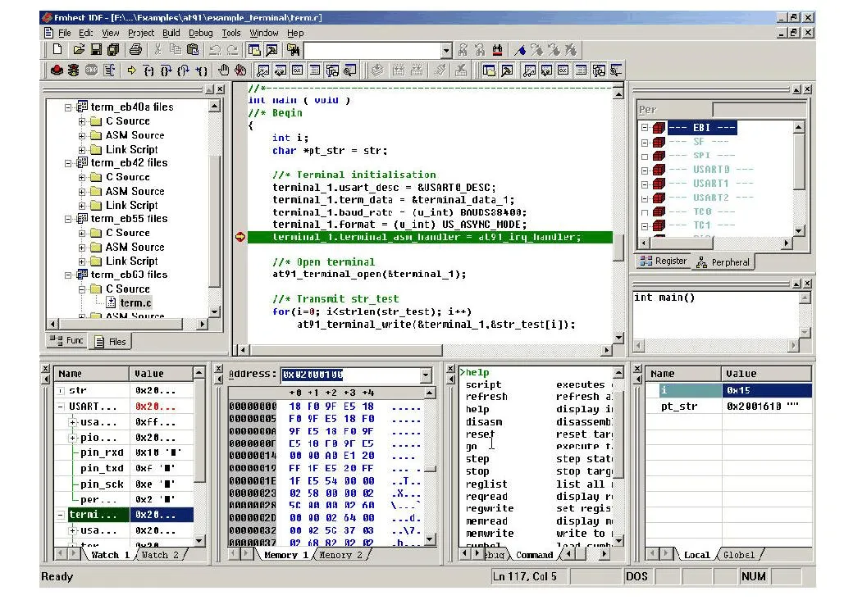Open the find combo box dropdown arrow
This screenshot has height=600, width=844.
(446, 51)
